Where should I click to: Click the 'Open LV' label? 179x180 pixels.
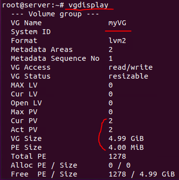(26, 103)
